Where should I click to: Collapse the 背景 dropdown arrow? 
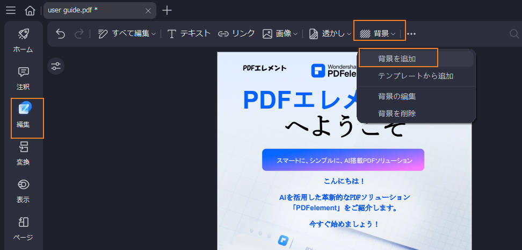(393, 34)
